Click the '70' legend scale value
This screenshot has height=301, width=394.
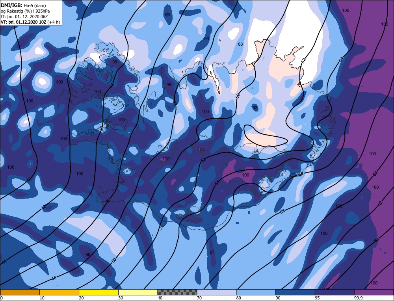[199, 298]
